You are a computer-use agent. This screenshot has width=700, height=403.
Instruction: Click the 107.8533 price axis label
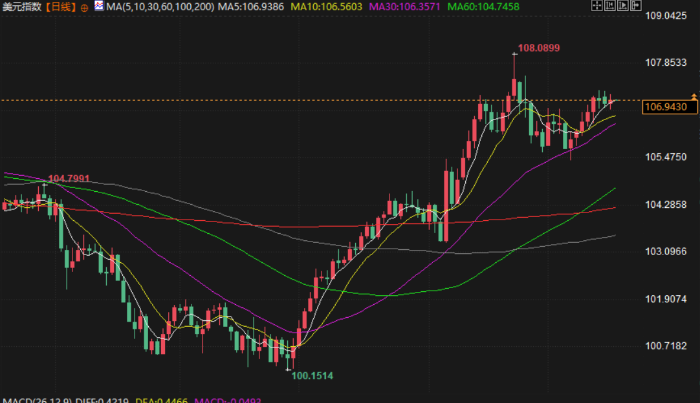(666, 63)
